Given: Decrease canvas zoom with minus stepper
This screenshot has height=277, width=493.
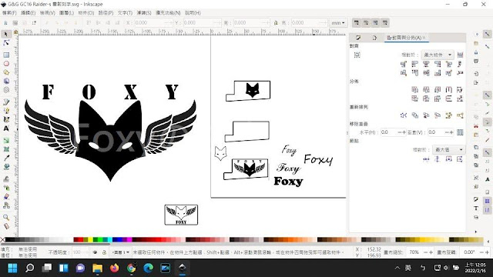Looking at the screenshot, I should click(x=426, y=252).
